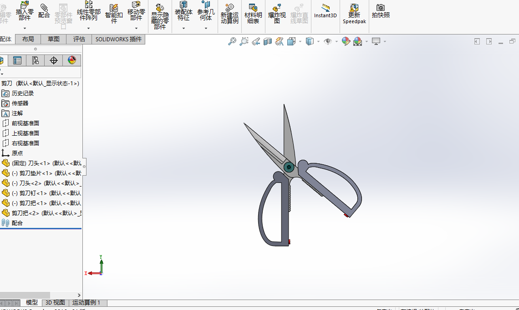Image resolution: width=519 pixels, height=310 pixels.
Task: Click feature tree horizontal scrollbar right arrow
Action: pos(79,295)
